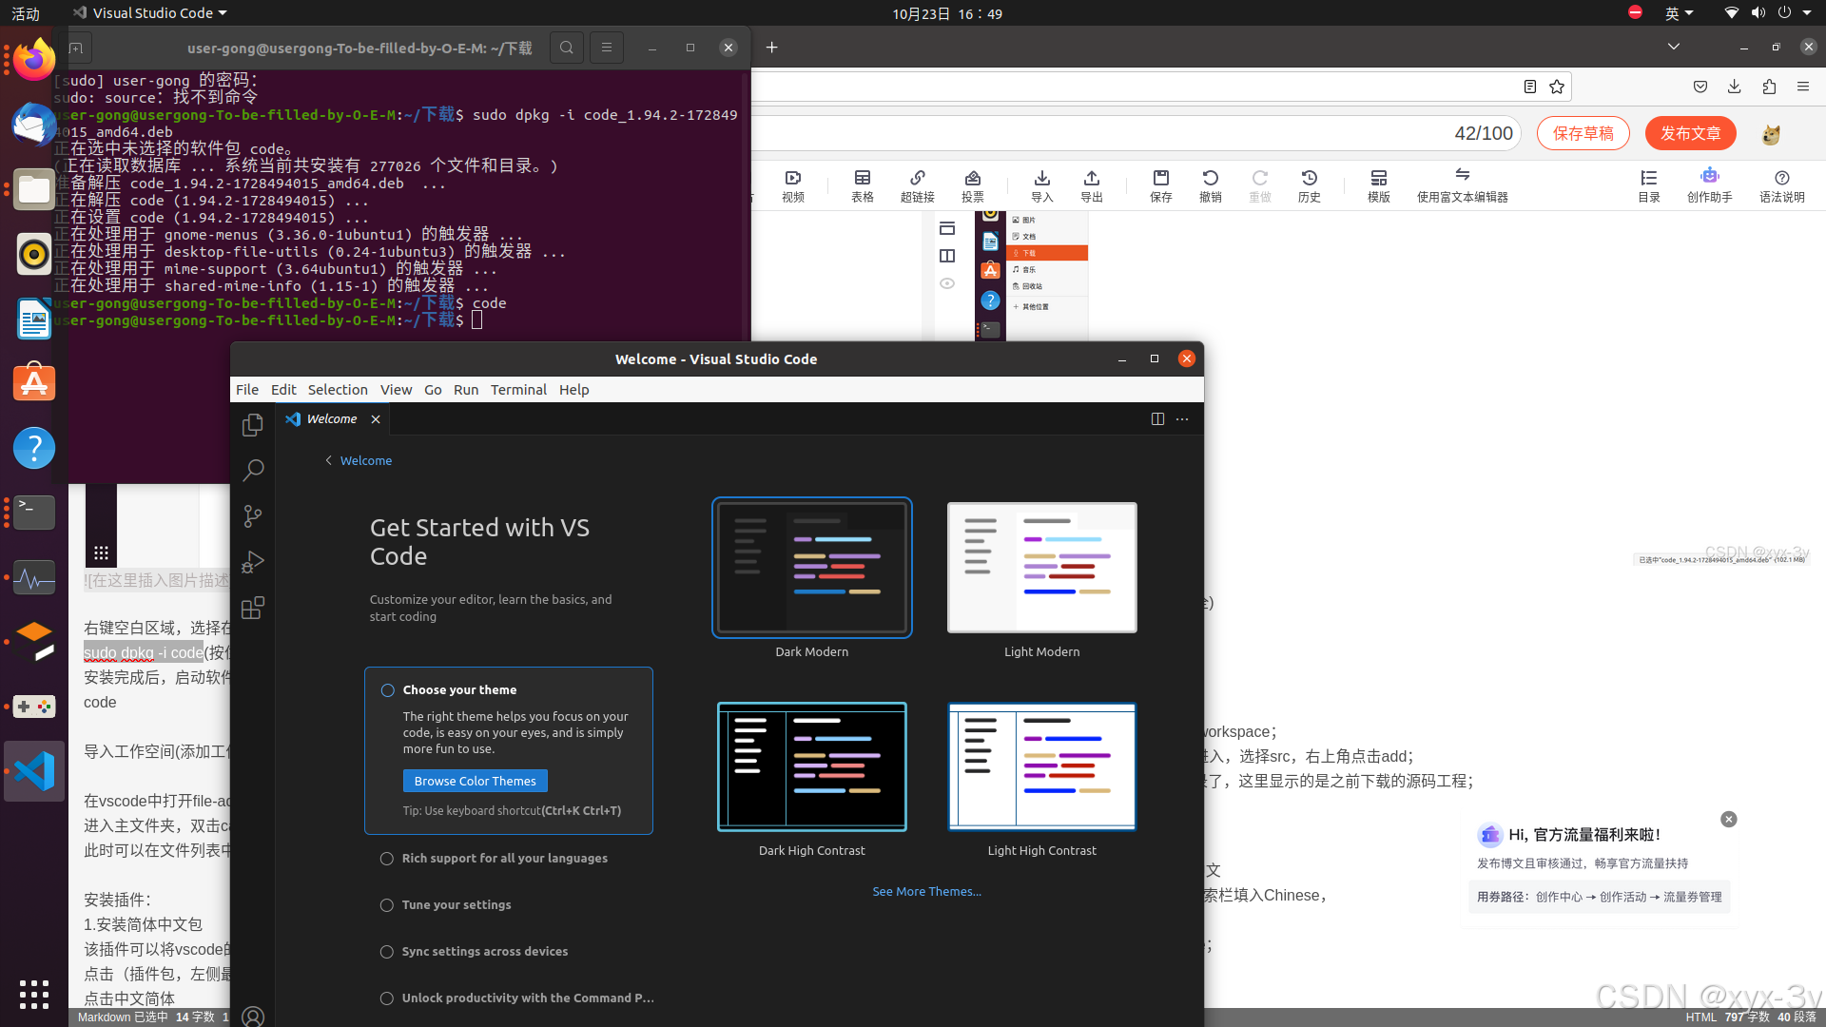
Task: Insert video in the CSDN editor toolbar
Action: click(793, 185)
